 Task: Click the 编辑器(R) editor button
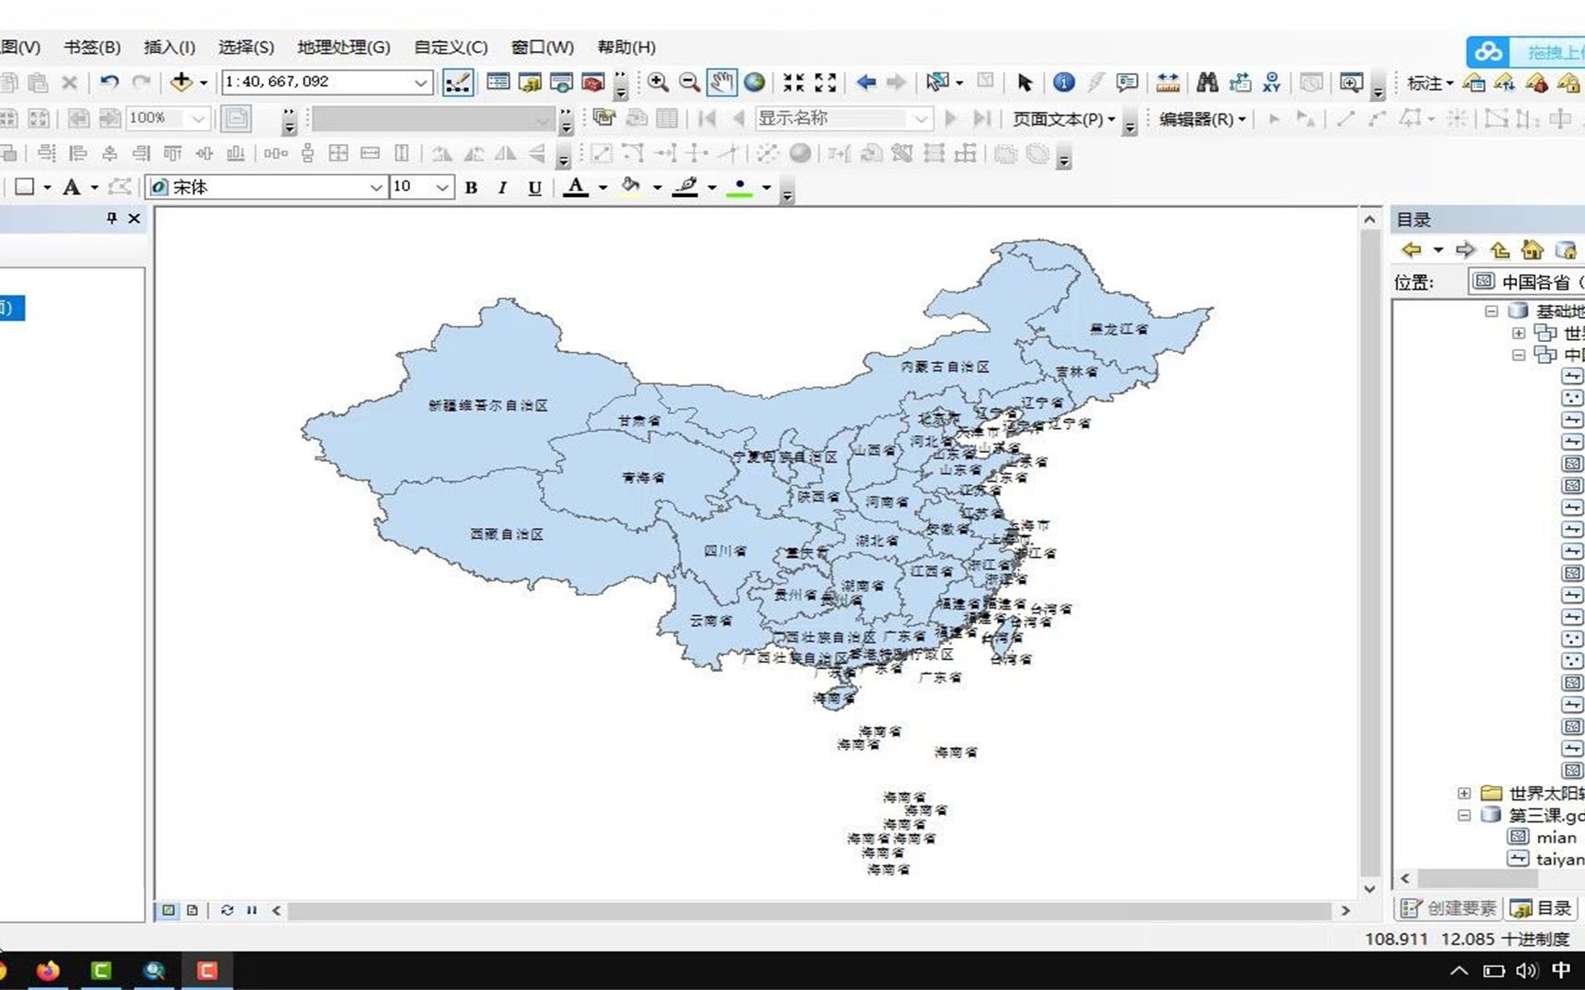[x=1200, y=119]
